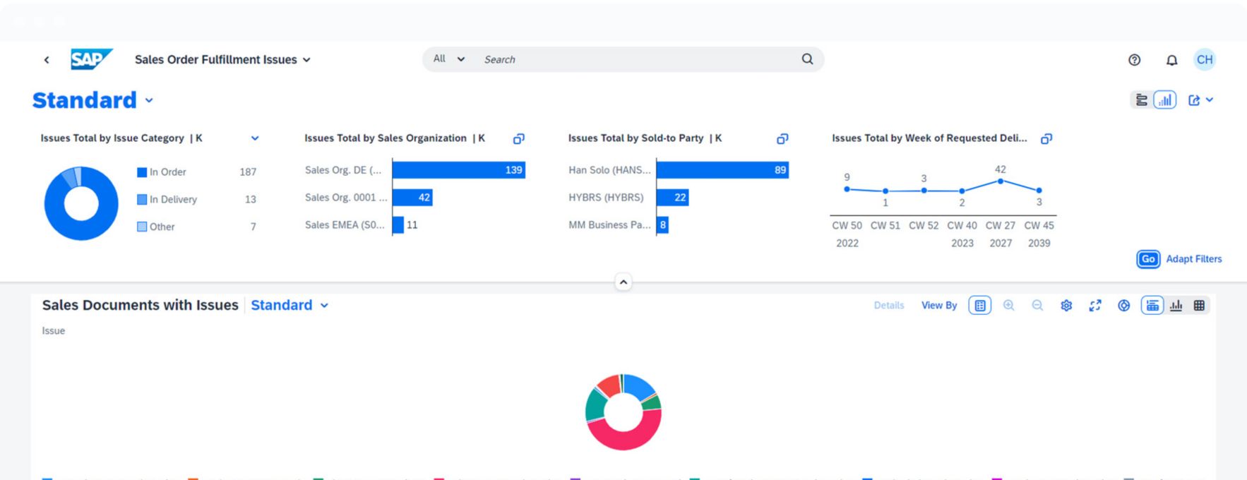The height and width of the screenshot is (480, 1247).
Task: Switch to table-only view
Action: click(x=1199, y=306)
